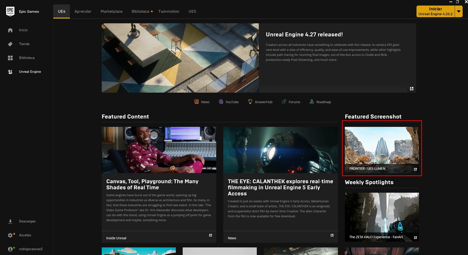Open the 4.27 release banner image
468x255 pixels.
click(x=180, y=58)
